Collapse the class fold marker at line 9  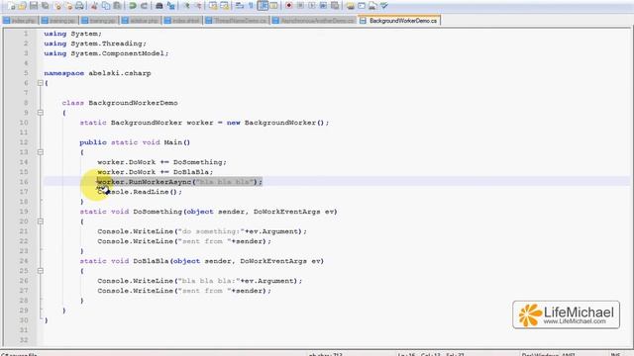pyautogui.click(x=40, y=113)
